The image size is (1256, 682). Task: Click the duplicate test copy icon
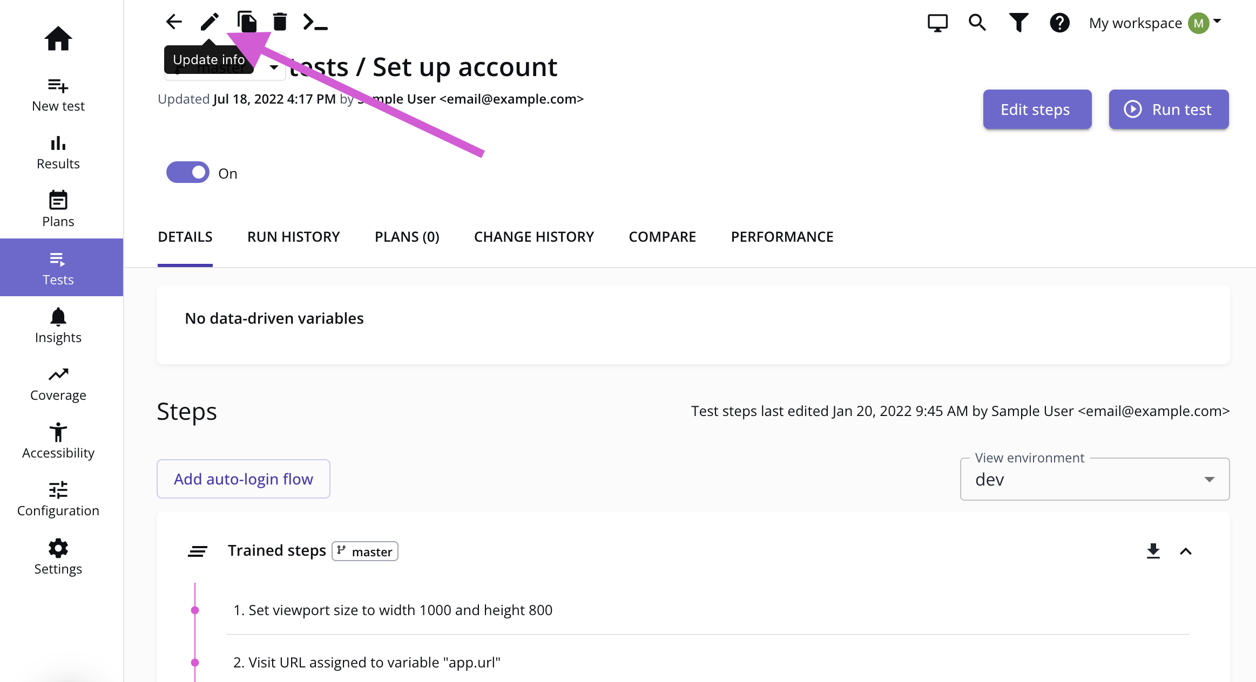[x=247, y=22]
